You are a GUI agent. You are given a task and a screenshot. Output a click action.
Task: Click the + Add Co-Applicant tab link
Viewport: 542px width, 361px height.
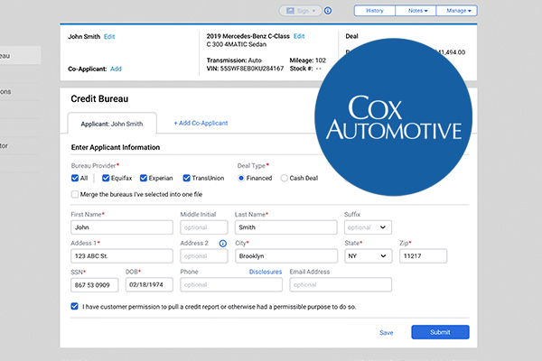201,123
